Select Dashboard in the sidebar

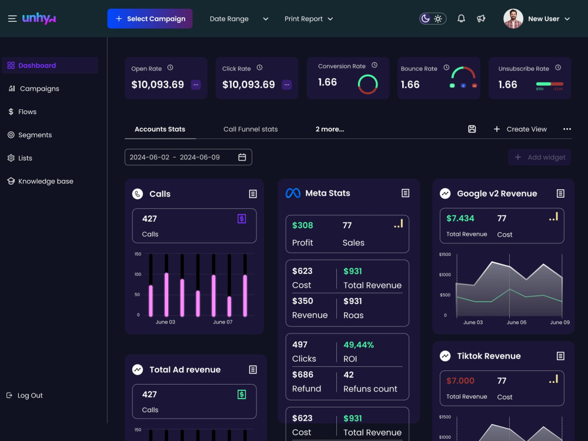click(50, 65)
